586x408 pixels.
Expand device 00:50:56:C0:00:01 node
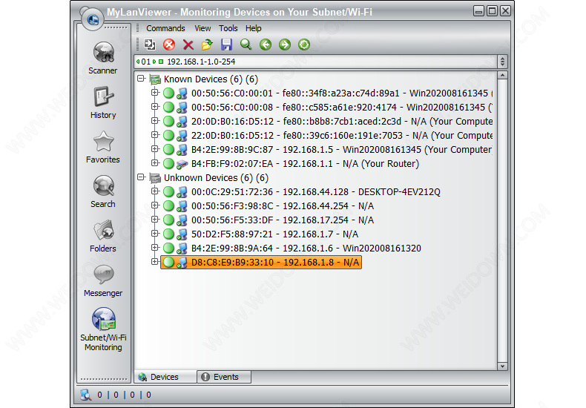[155, 92]
